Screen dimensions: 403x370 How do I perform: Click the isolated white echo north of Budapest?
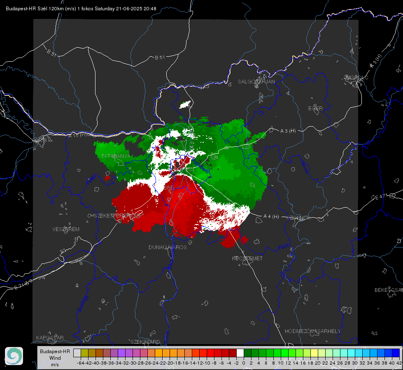[x=185, y=105]
